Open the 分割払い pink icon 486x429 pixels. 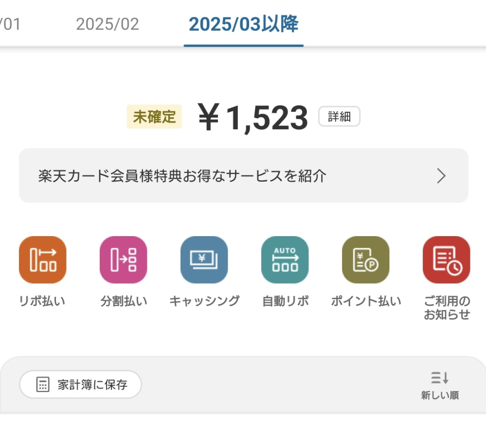pos(124,260)
